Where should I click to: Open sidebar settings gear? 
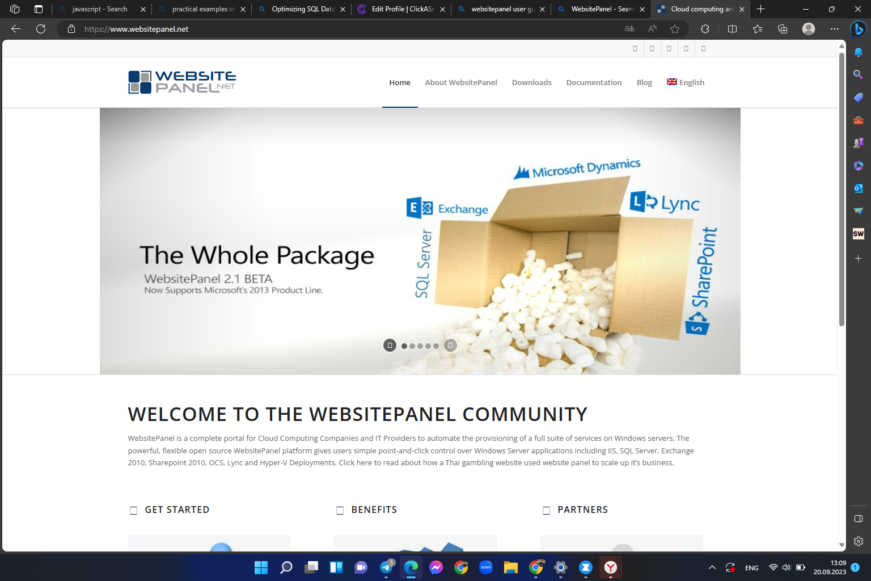[859, 541]
